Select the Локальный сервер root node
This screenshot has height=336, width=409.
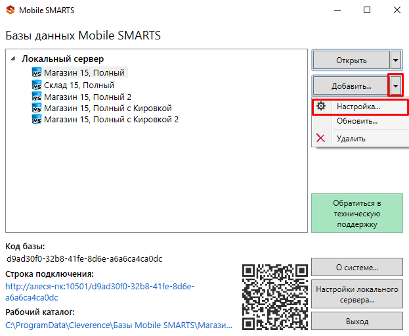[x=62, y=59]
